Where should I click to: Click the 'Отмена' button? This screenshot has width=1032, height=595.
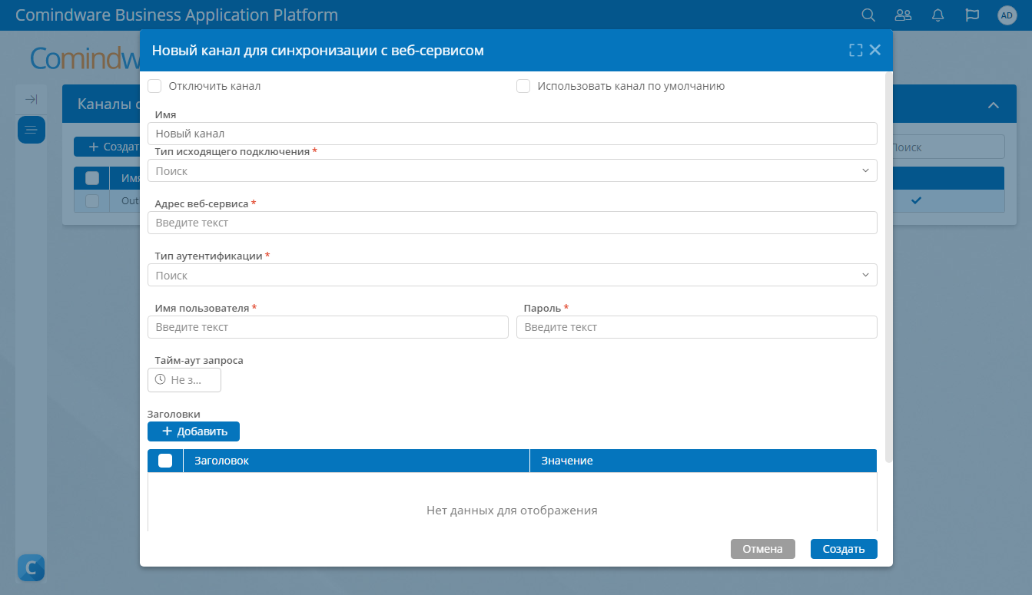763,549
